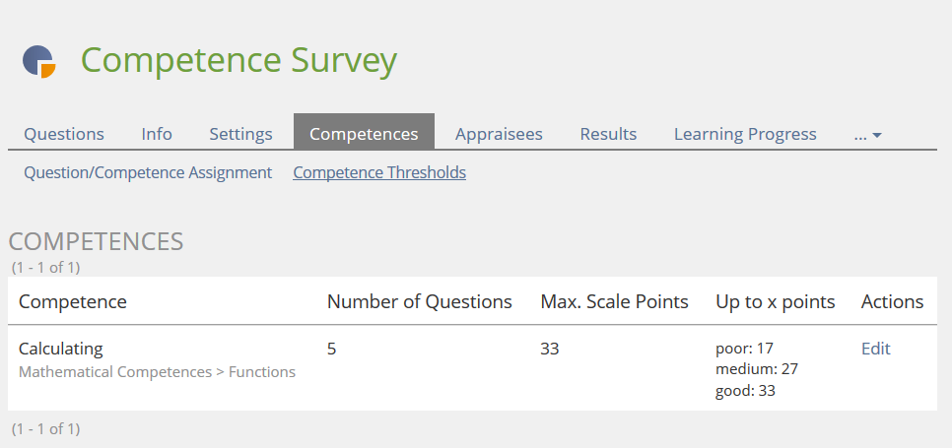Click the Number of Questions column header
The height and width of the screenshot is (448, 952).
point(419,301)
